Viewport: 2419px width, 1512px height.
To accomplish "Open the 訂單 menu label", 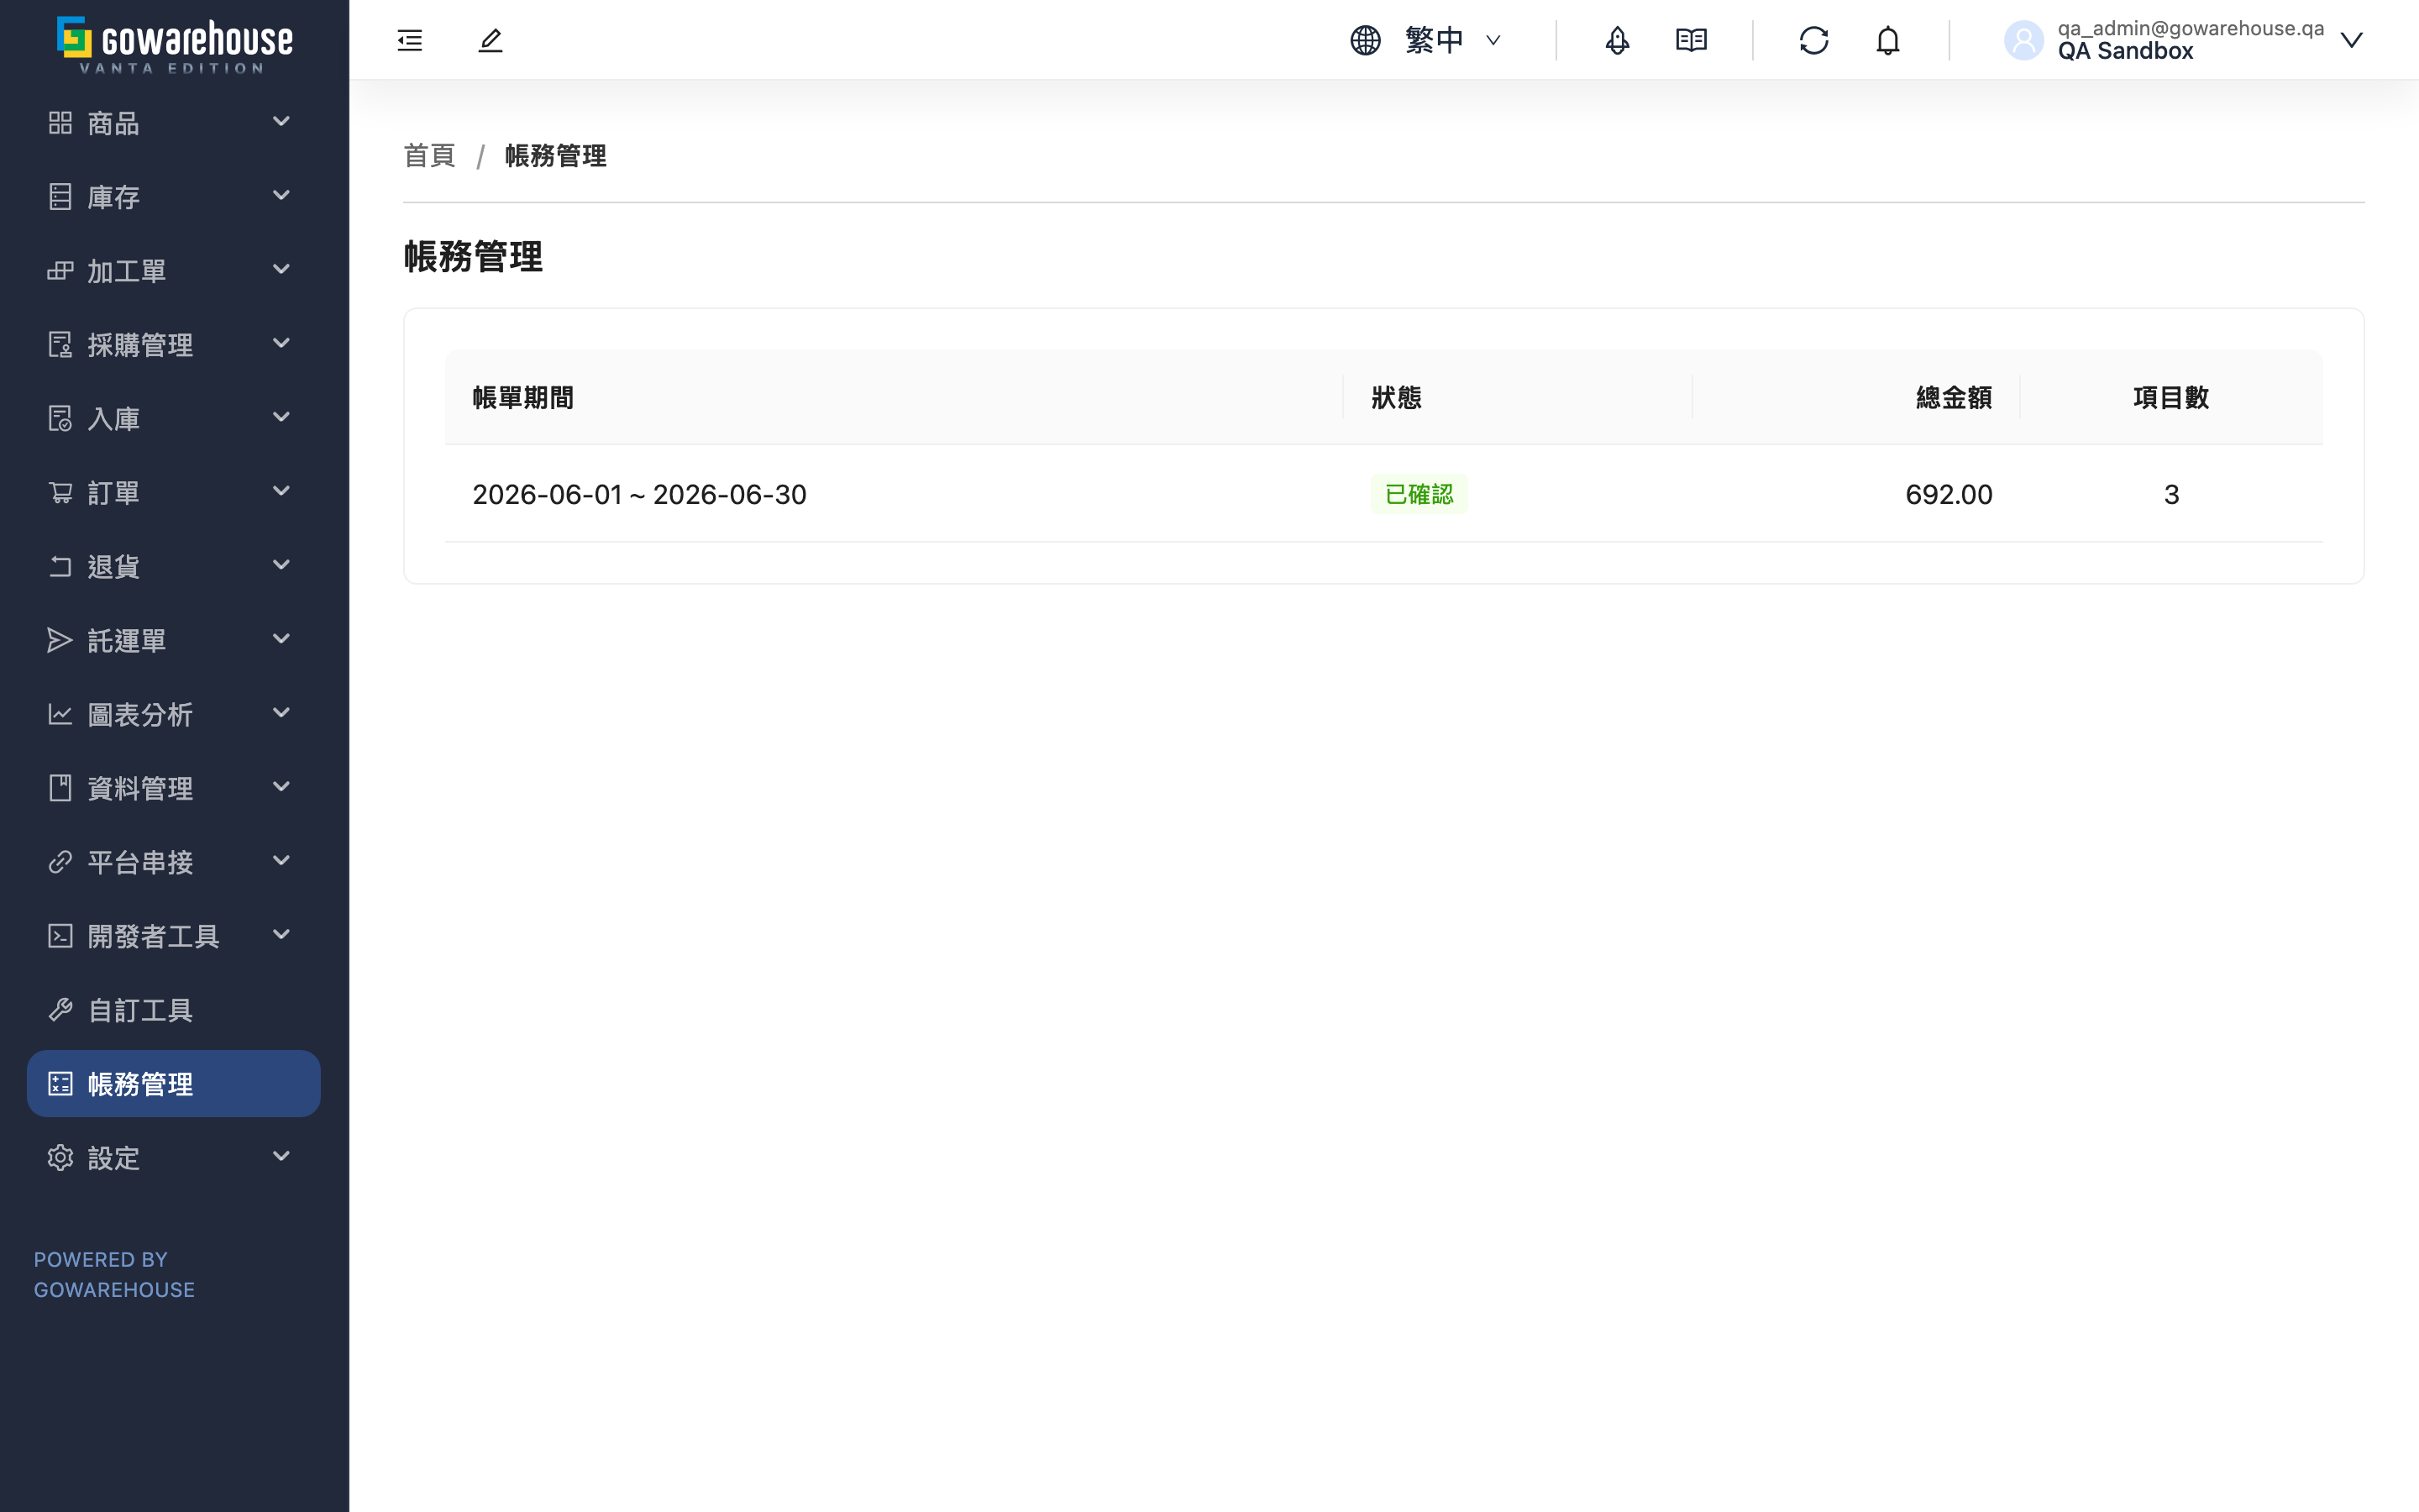I will [113, 493].
